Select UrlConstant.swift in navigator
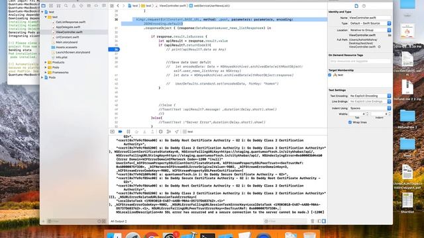The width and height of the screenshot is (424, 238). (68, 37)
